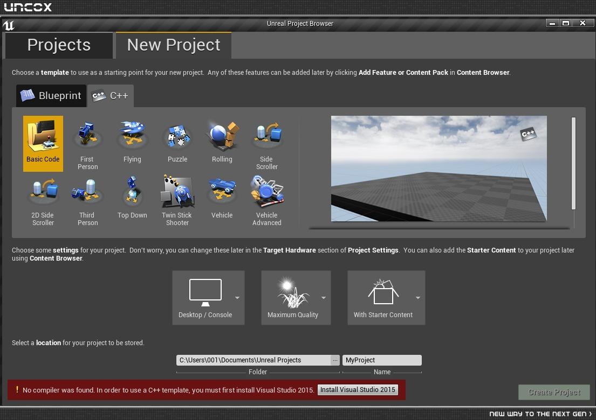This screenshot has width=596, height=420.
Task: Browse for folder with the ellipsis button
Action: click(x=335, y=360)
